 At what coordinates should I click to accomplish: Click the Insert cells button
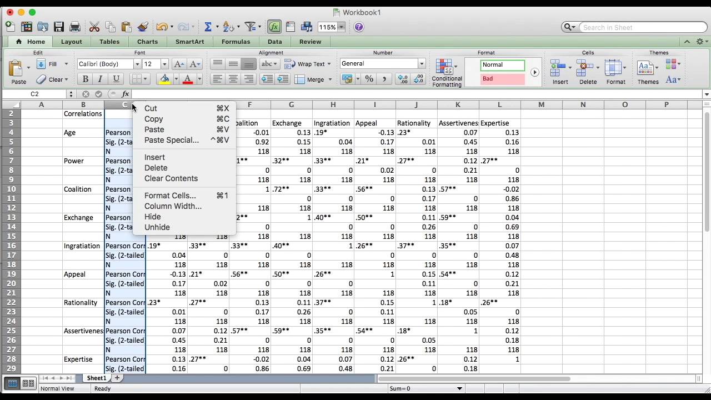point(560,73)
